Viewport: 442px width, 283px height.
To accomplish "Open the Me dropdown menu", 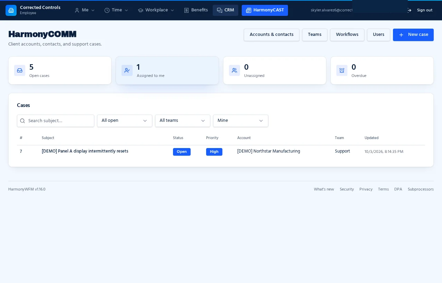I will pos(85,10).
